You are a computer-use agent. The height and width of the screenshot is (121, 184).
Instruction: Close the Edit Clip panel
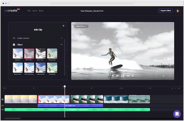click(x=63, y=26)
